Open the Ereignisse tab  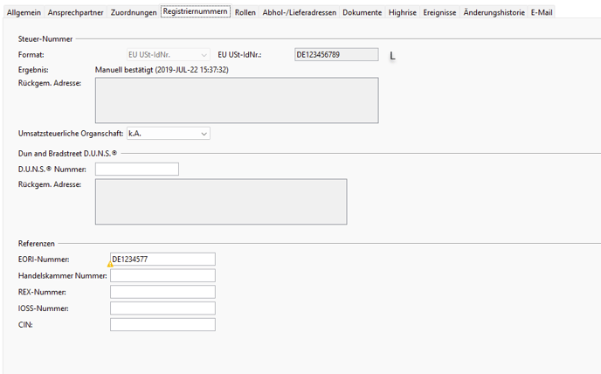[439, 12]
